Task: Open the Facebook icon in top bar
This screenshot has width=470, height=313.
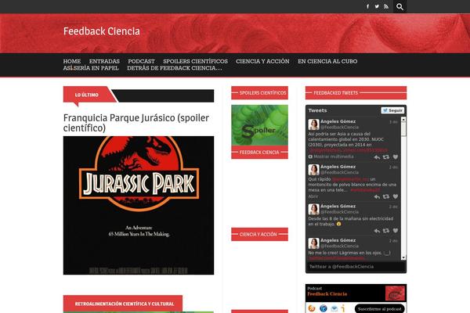Action: (x=367, y=6)
